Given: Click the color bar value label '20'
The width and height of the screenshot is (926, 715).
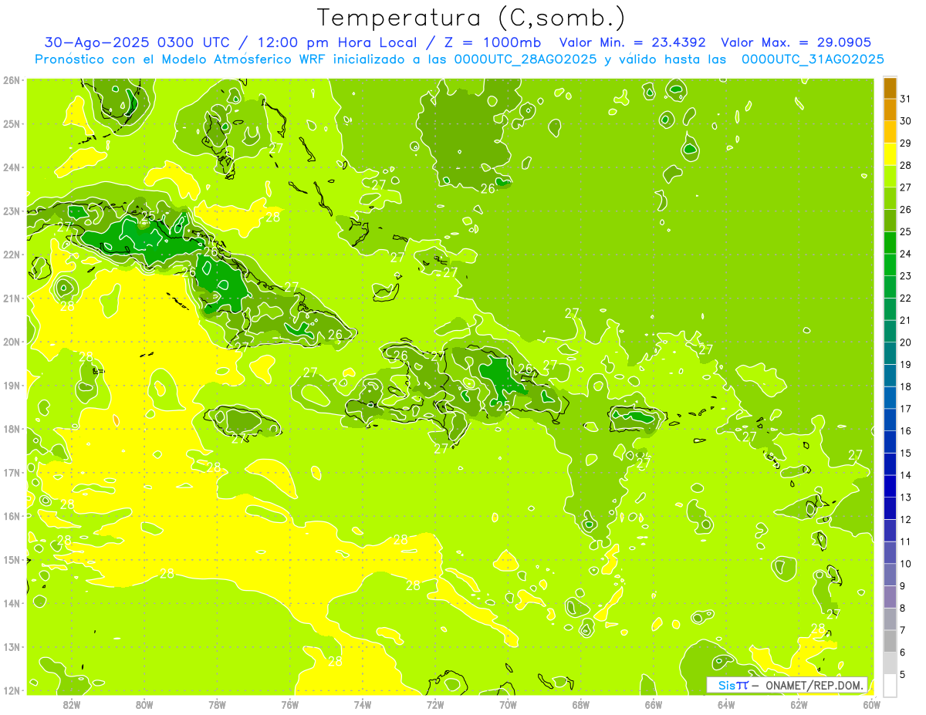Looking at the screenshot, I should (x=906, y=342).
